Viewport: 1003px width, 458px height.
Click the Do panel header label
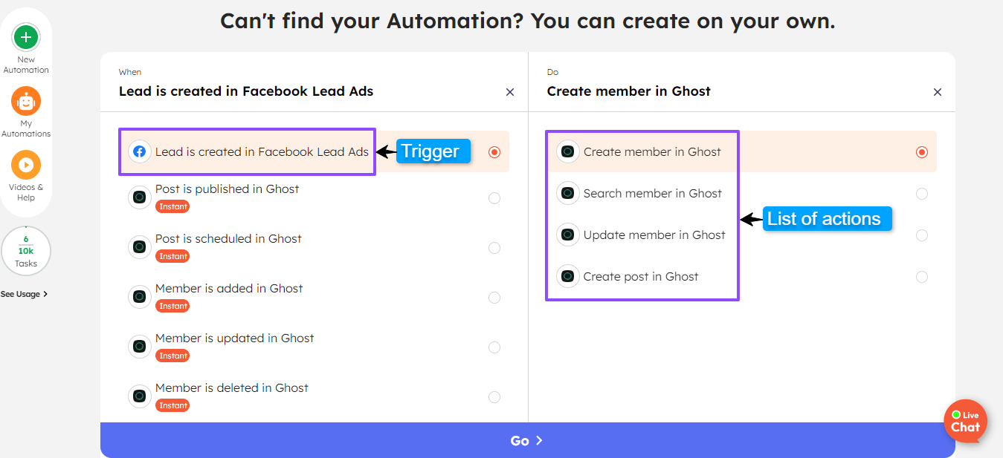pos(552,71)
